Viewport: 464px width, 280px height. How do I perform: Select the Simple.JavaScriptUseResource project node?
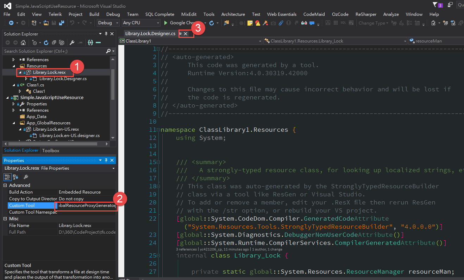(x=52, y=98)
